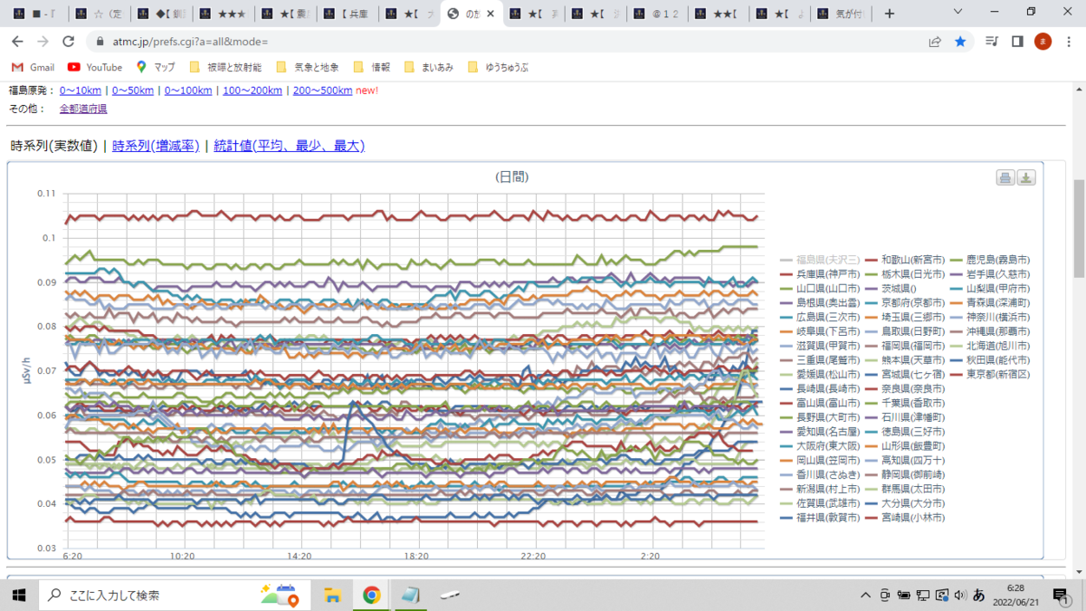Open Windows Start menu
This screenshot has width=1086, height=611.
click(18, 595)
